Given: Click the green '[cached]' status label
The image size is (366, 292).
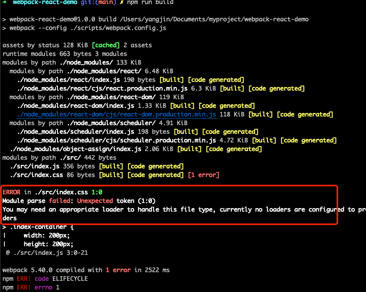Looking at the screenshot, I should (x=106, y=45).
